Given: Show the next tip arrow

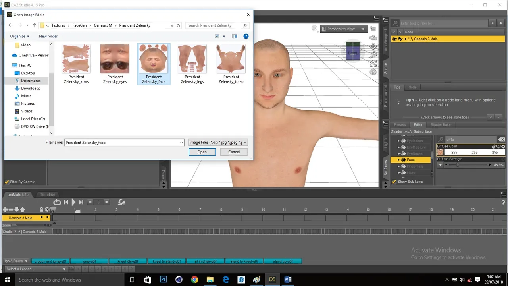Looking at the screenshot, I should (499, 117).
